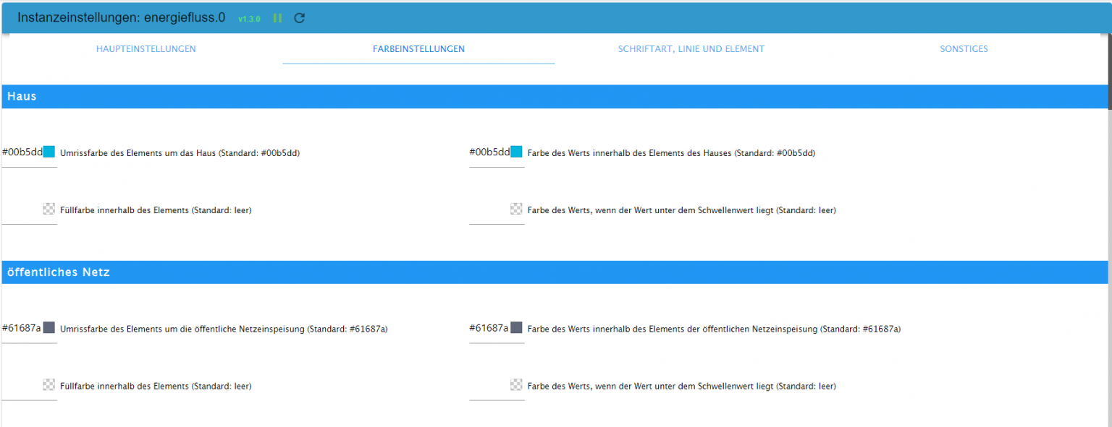Open the empty Füllfarbe swatch for öffentliches Netz
Image resolution: width=1112 pixels, height=427 pixels.
(x=49, y=384)
